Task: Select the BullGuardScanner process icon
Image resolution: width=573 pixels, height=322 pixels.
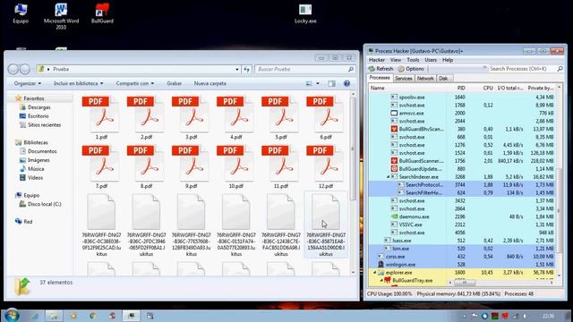Action: tap(394, 161)
